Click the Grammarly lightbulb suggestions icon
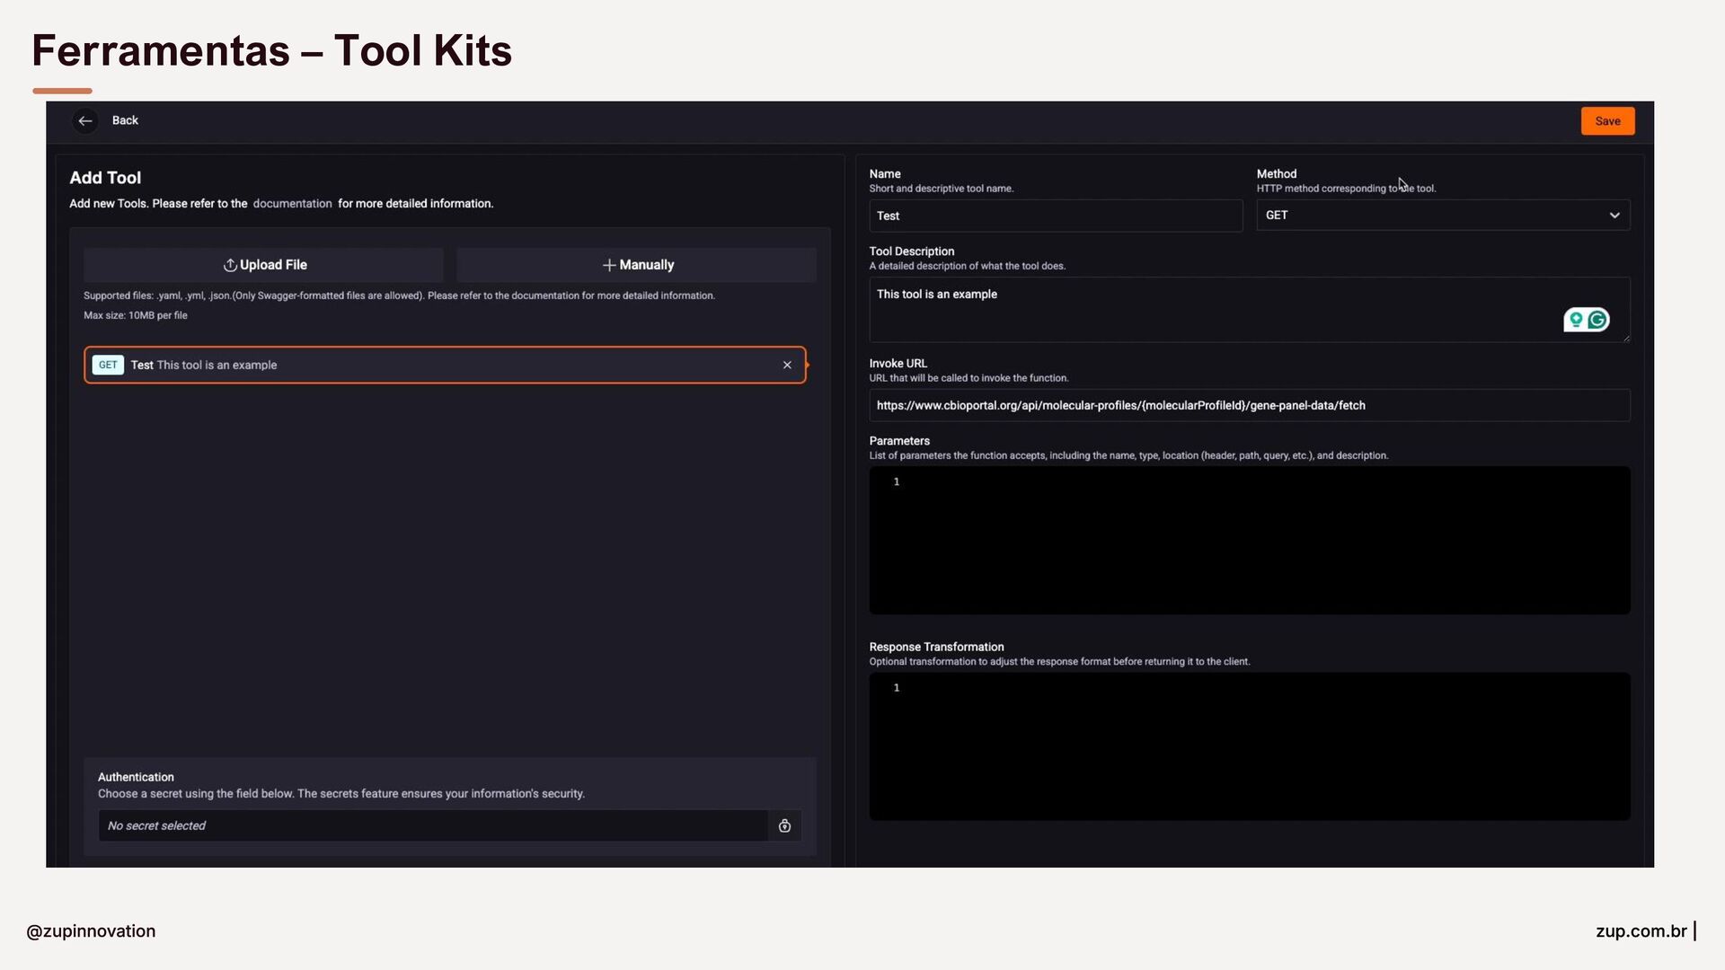The width and height of the screenshot is (1725, 970). coord(1576,321)
